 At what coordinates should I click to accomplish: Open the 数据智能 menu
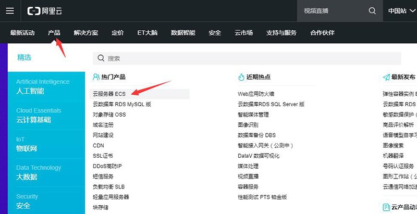coord(183,33)
